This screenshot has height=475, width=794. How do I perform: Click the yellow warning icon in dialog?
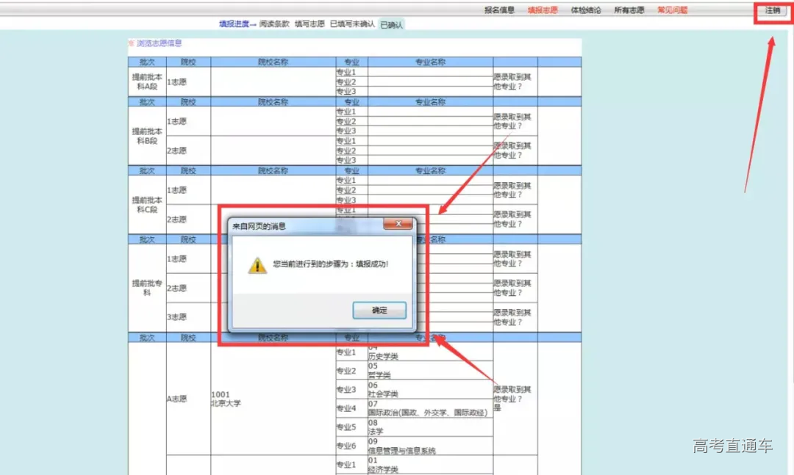[x=257, y=265]
